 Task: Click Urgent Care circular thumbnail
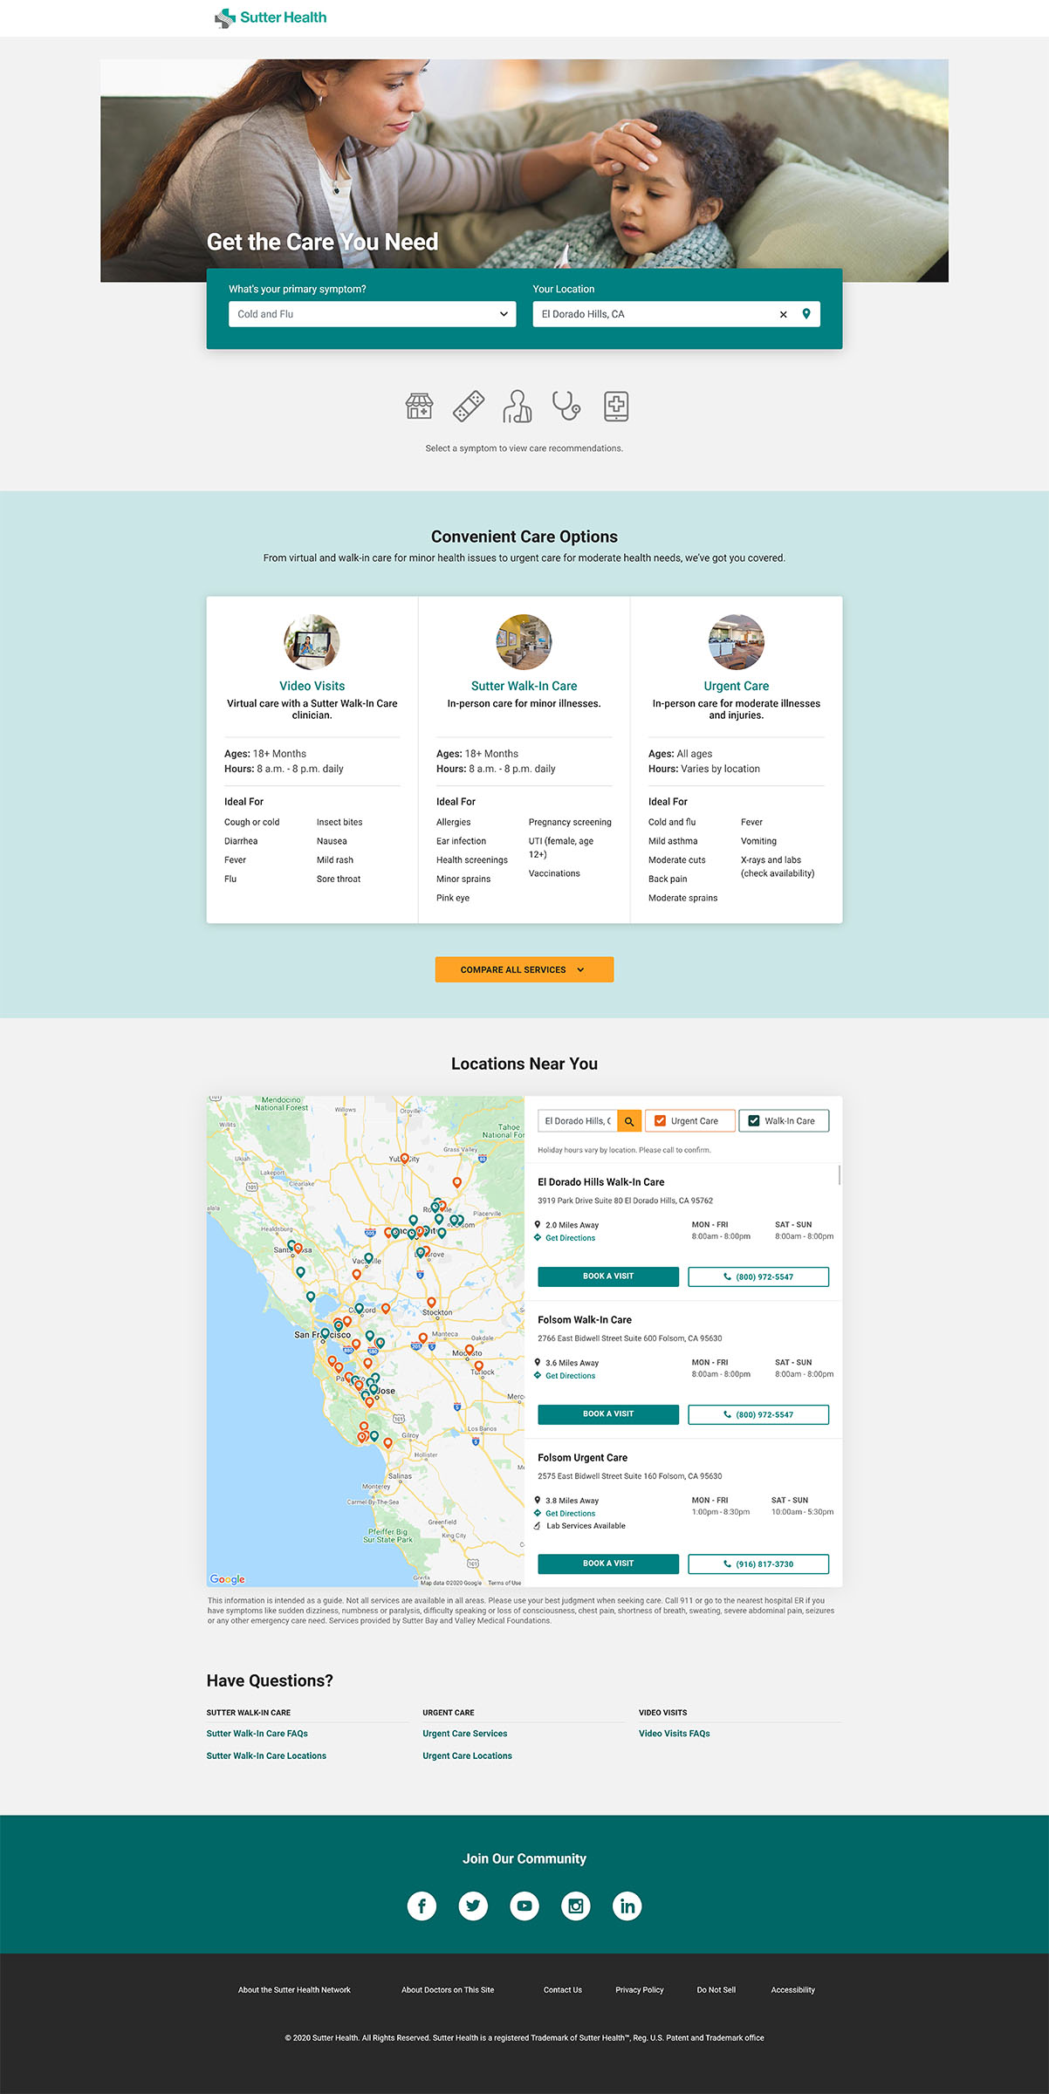736,642
